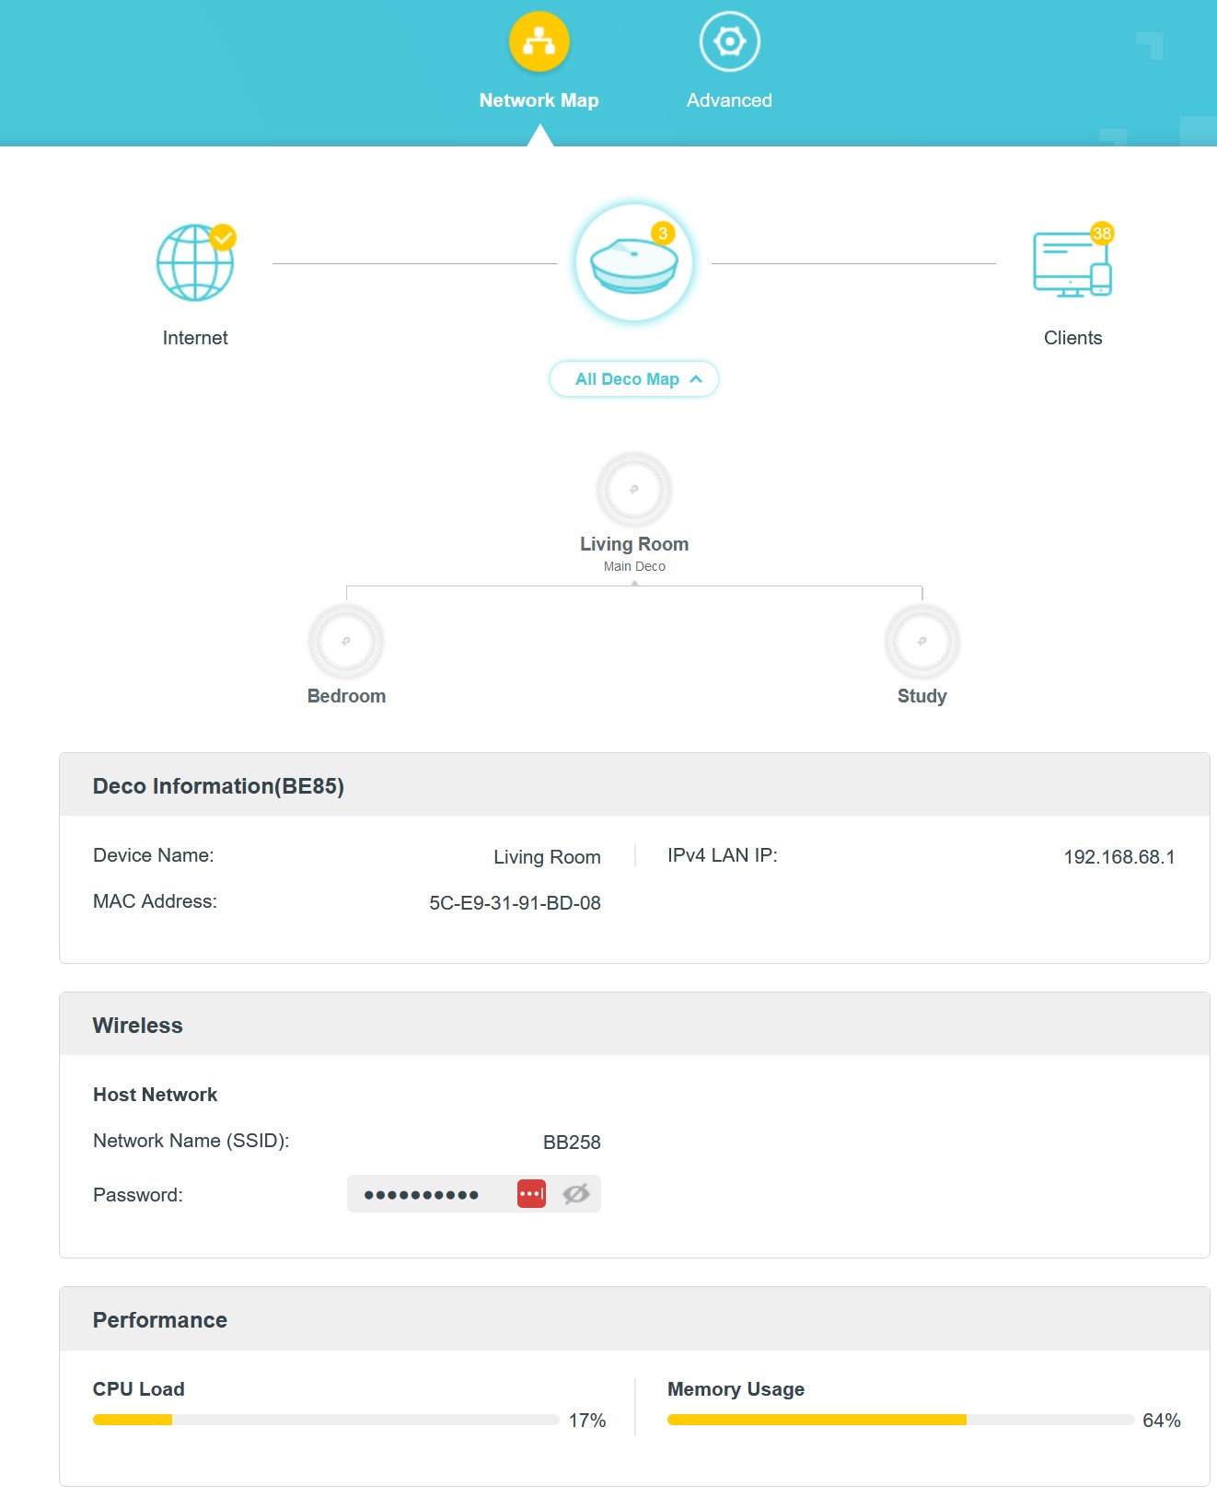The height and width of the screenshot is (1497, 1217).
Task: Click the Deco count badge showing 3
Action: [663, 233]
